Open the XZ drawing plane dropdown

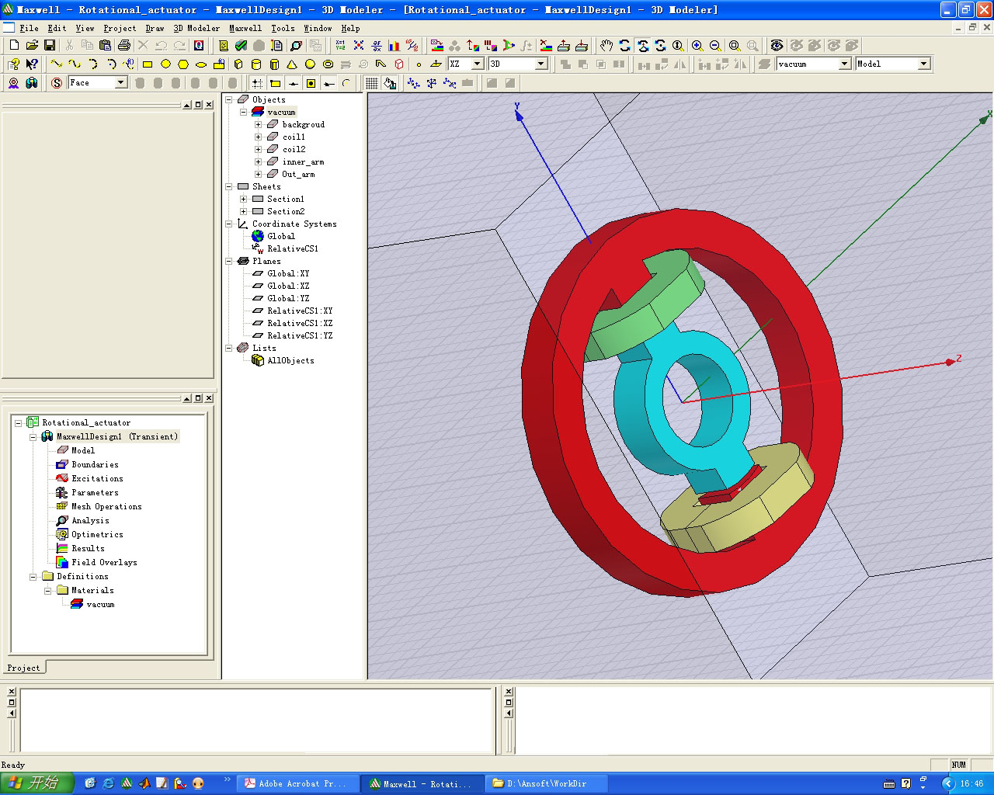coord(478,64)
